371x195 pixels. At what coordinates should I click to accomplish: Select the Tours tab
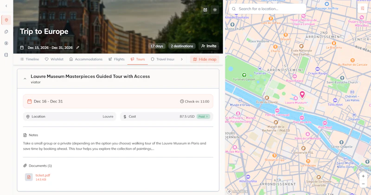[x=137, y=59]
